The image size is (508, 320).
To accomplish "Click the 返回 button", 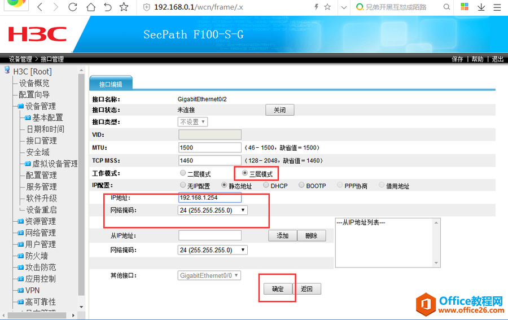I will click(x=307, y=289).
